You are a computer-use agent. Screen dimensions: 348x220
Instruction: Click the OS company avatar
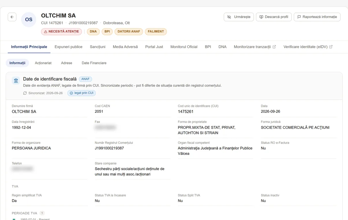[x=29, y=20]
